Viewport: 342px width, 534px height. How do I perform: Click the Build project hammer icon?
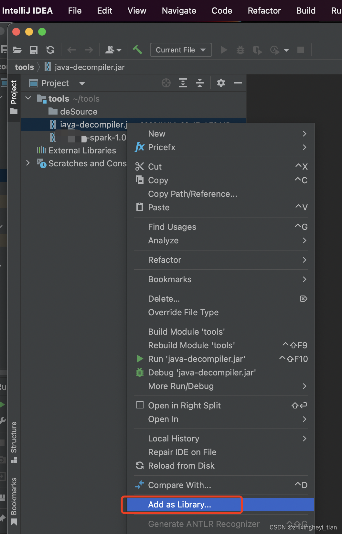pyautogui.click(x=137, y=50)
